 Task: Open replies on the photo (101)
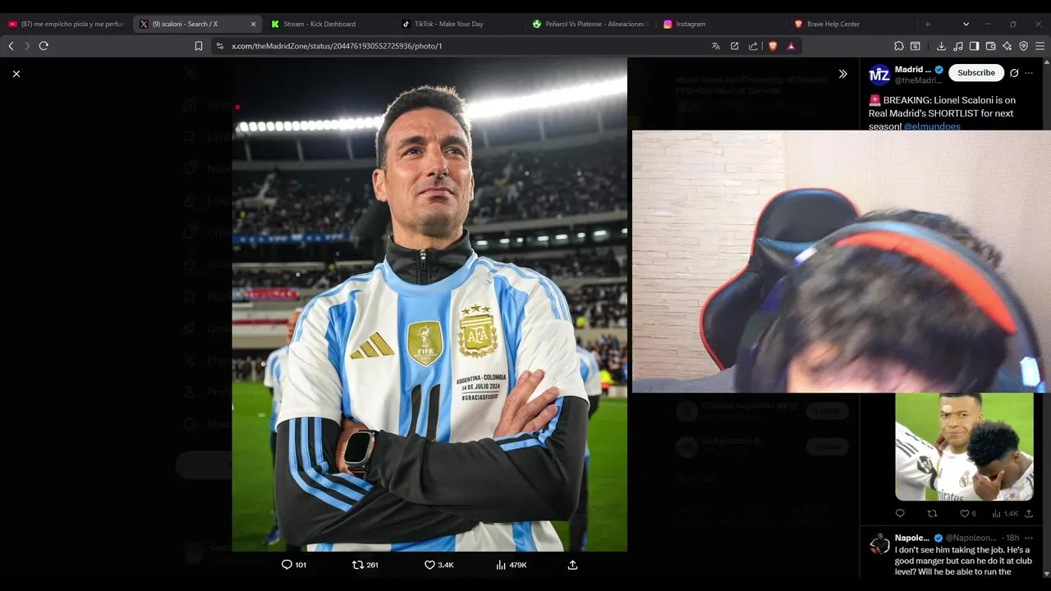point(294,565)
